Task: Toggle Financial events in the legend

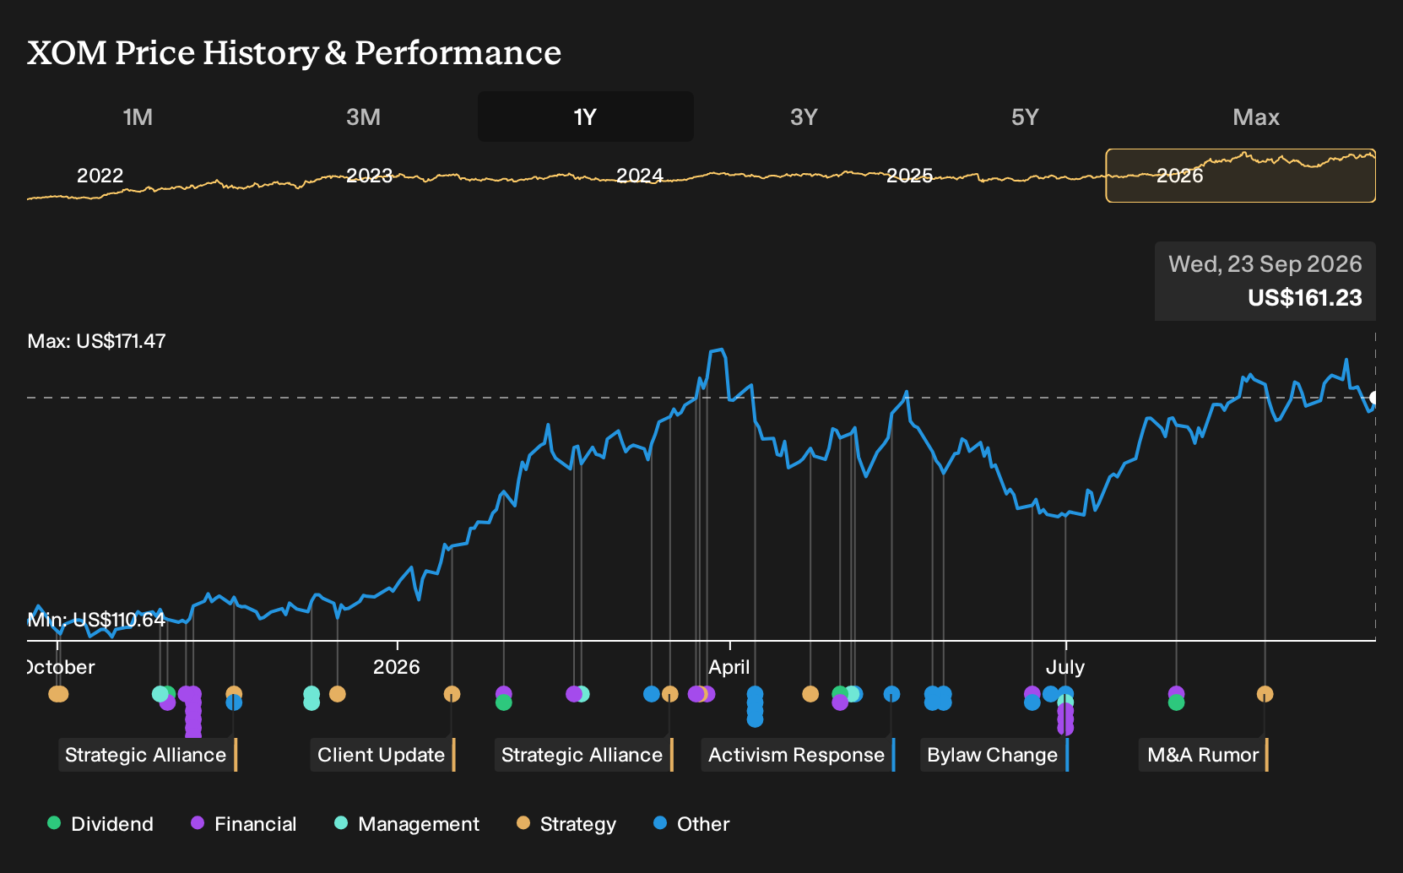Action: tap(243, 824)
